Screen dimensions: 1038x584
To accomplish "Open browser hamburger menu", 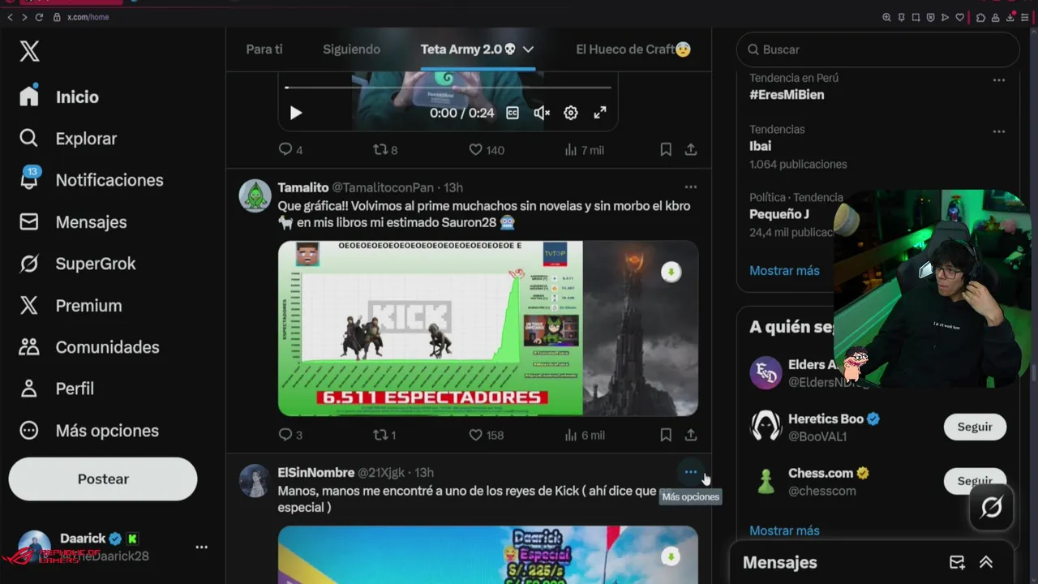I will (x=1024, y=17).
